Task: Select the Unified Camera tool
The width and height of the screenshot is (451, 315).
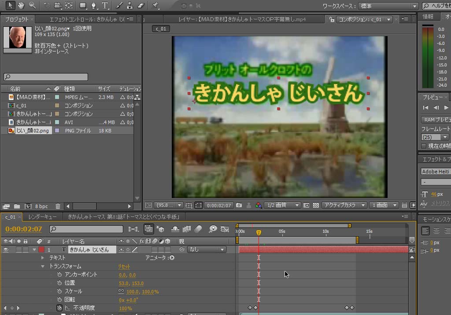Action: tap(58, 5)
